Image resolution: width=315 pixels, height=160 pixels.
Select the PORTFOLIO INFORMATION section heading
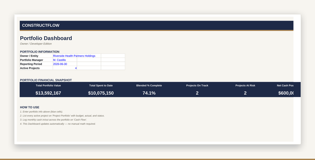40,52
